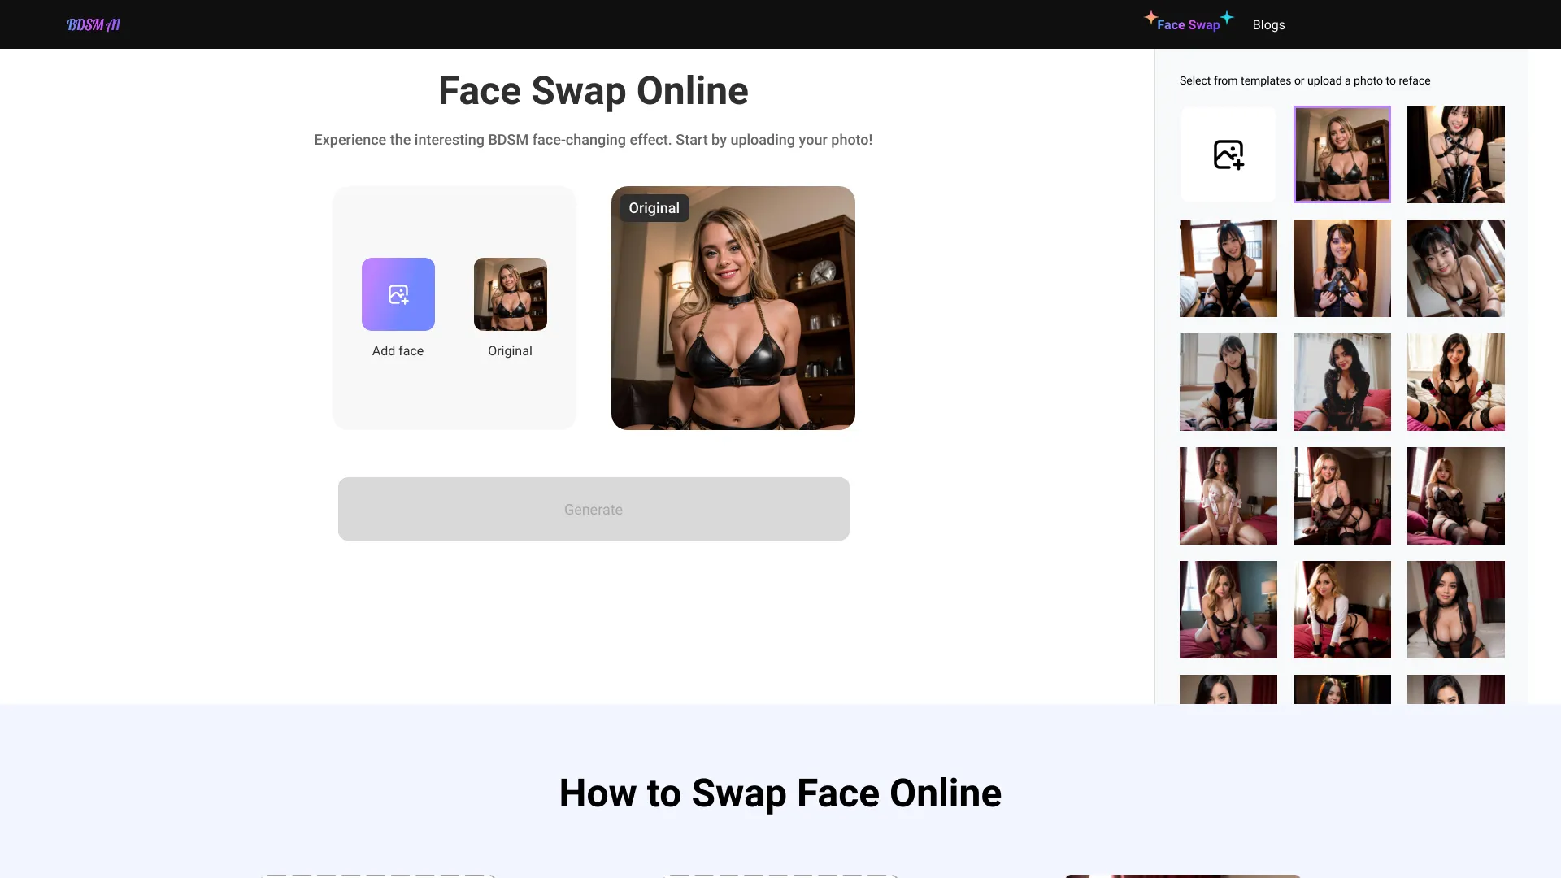
Task: Open the Blogs navigation link
Action: (1269, 24)
